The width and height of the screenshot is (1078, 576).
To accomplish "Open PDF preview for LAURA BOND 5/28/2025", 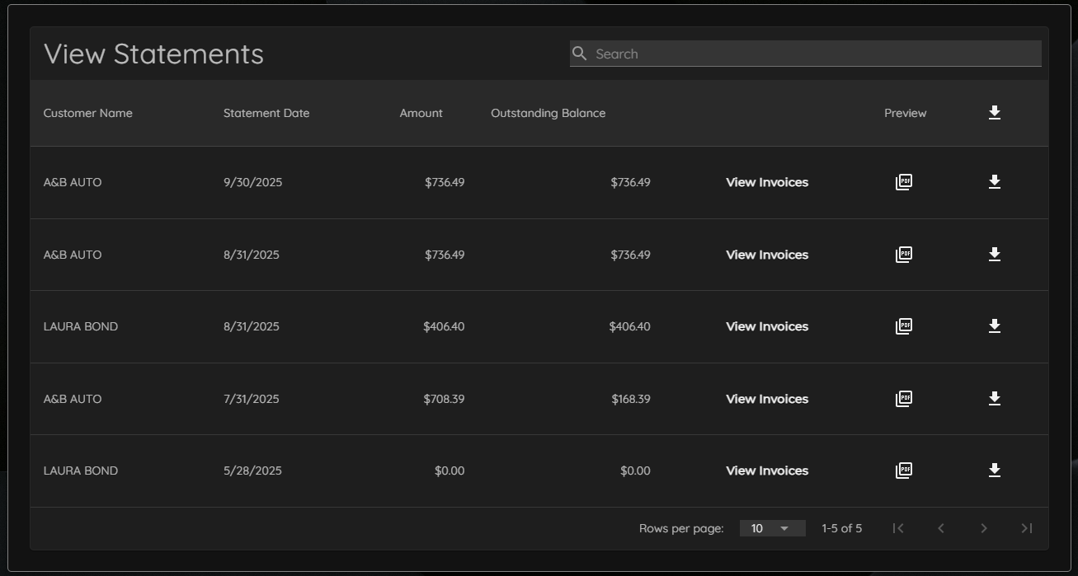I will coord(904,471).
